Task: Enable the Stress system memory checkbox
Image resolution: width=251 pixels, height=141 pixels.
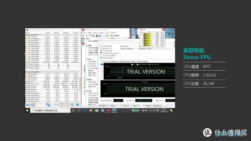Action: tap(104, 53)
